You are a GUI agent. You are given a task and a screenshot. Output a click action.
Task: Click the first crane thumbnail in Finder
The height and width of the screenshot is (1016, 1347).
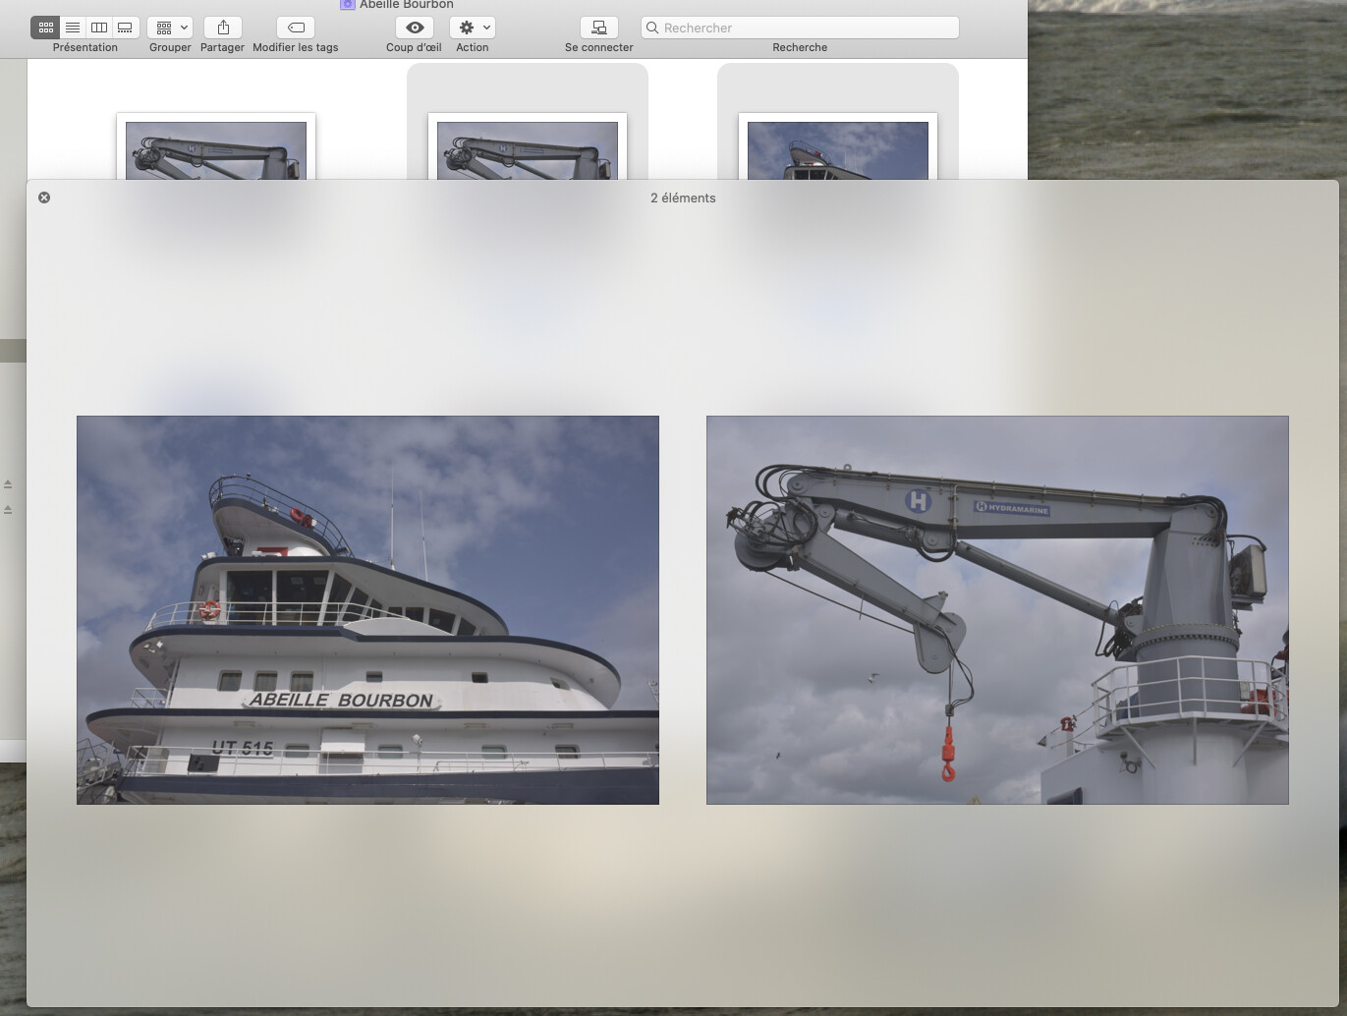pyautogui.click(x=216, y=150)
